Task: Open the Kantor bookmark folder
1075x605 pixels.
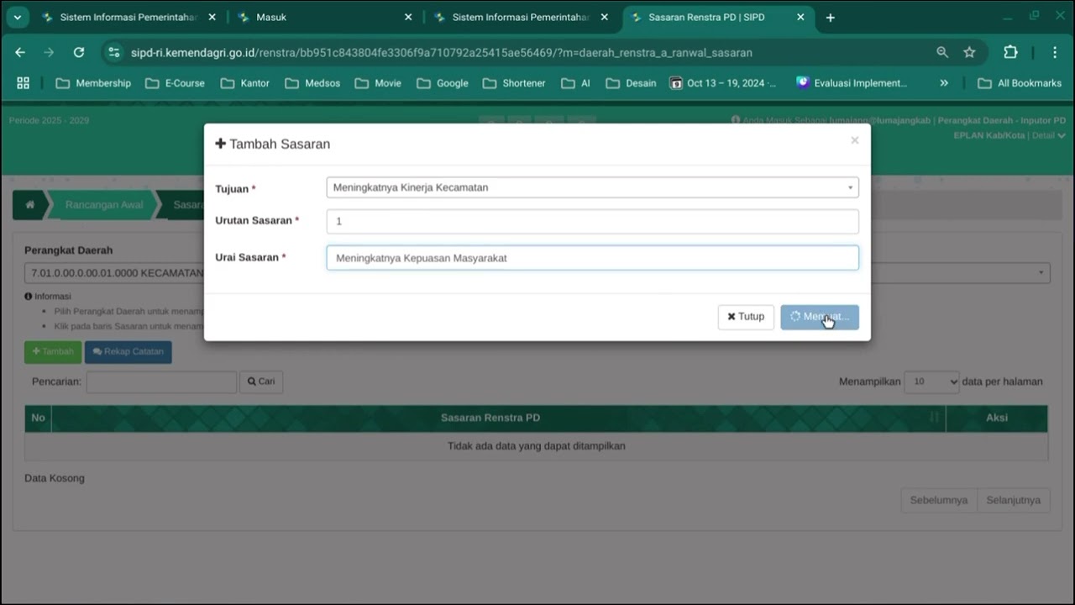Action: [x=244, y=83]
